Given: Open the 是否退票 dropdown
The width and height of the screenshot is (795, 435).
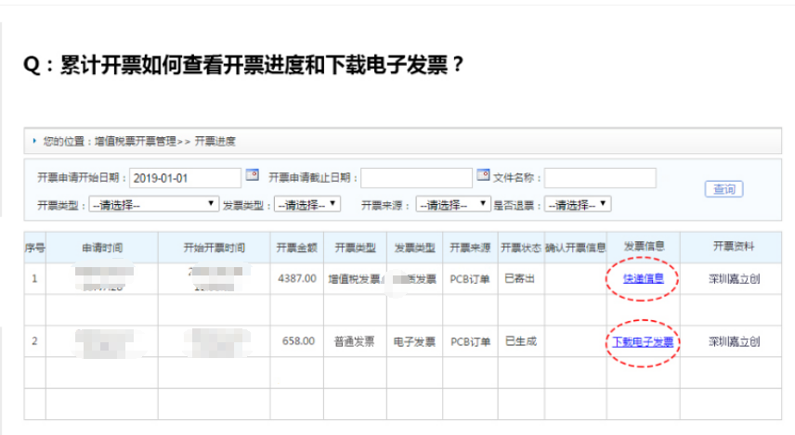Looking at the screenshot, I should [x=578, y=204].
